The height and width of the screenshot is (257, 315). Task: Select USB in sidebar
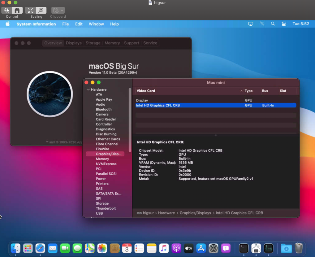99,213
